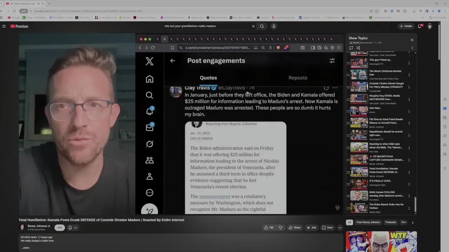Select the 'Podcasts' chip
Image resolution: width=449 pixels, height=252 pixels.
(x=391, y=222)
